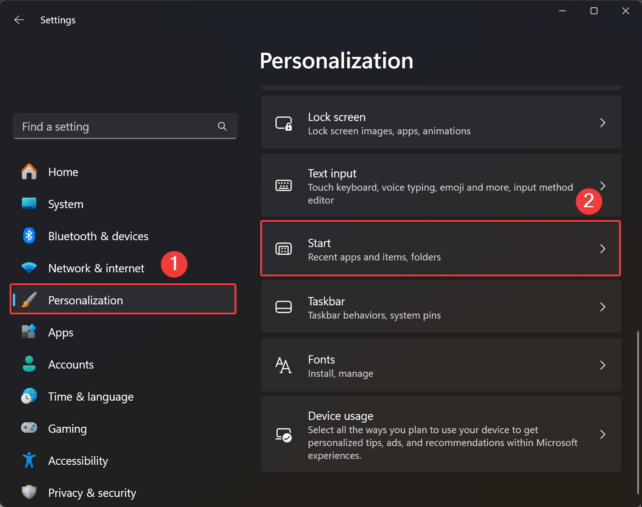Click the Accessibility figure icon
Image resolution: width=642 pixels, height=507 pixels.
[29, 460]
